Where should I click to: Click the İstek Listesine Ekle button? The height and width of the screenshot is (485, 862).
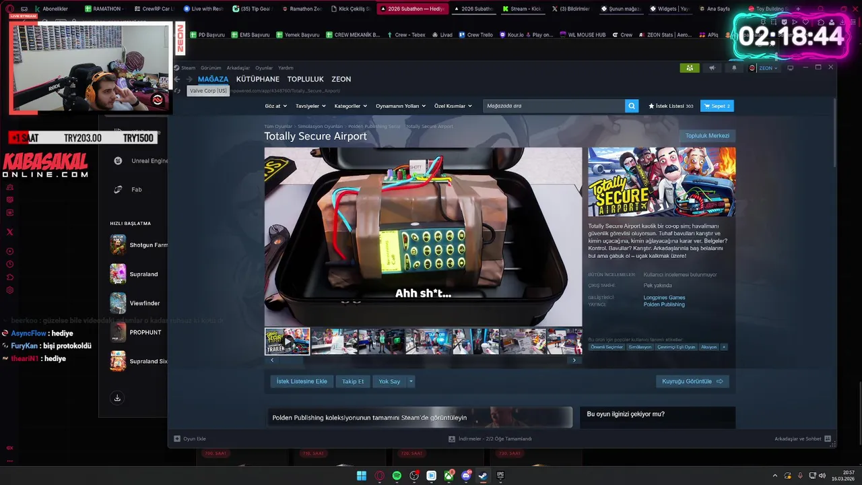pyautogui.click(x=302, y=381)
